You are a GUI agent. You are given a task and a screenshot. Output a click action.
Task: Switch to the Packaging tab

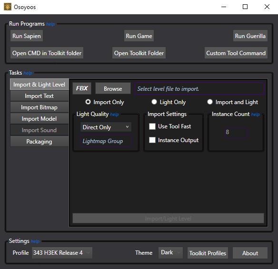(40, 142)
